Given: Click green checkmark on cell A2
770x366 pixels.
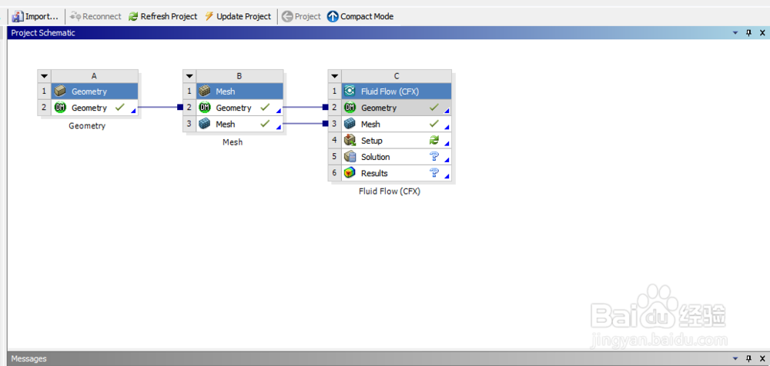Looking at the screenshot, I should (119, 107).
